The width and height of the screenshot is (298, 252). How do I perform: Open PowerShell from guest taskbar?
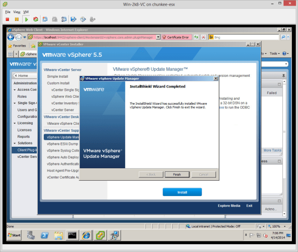pyautogui.click(x=45, y=235)
